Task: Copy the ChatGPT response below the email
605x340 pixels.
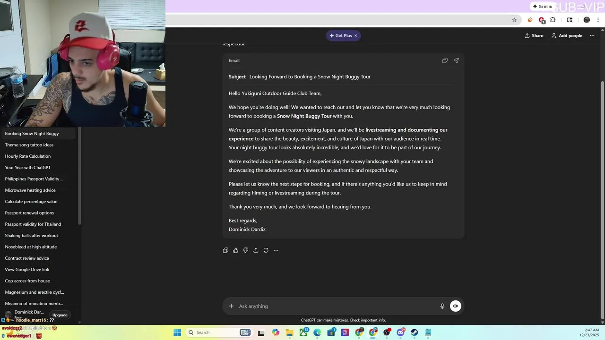Action: [x=225, y=250]
